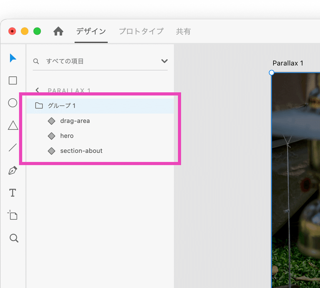Click the layers search magnifier icon

[36, 61]
